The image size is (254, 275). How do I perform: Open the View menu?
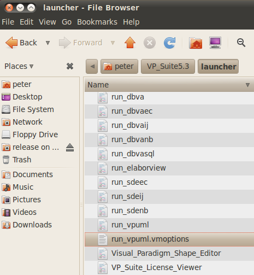(x=48, y=22)
